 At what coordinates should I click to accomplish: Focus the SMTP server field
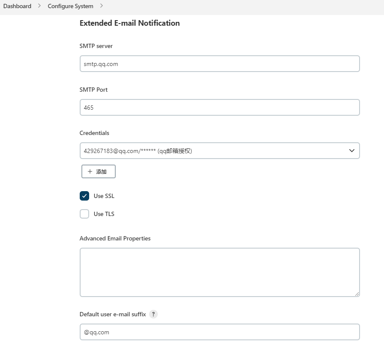point(219,64)
